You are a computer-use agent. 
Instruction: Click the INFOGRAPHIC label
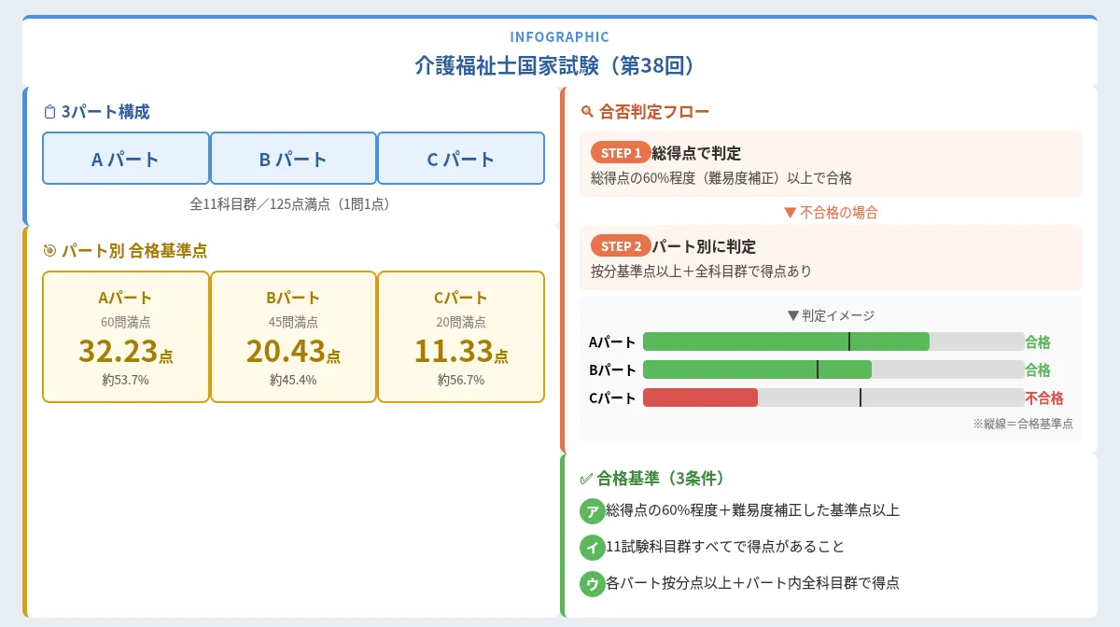(x=559, y=37)
